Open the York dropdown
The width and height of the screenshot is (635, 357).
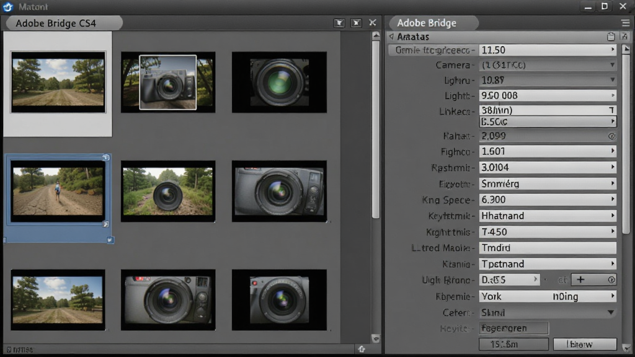pos(548,296)
